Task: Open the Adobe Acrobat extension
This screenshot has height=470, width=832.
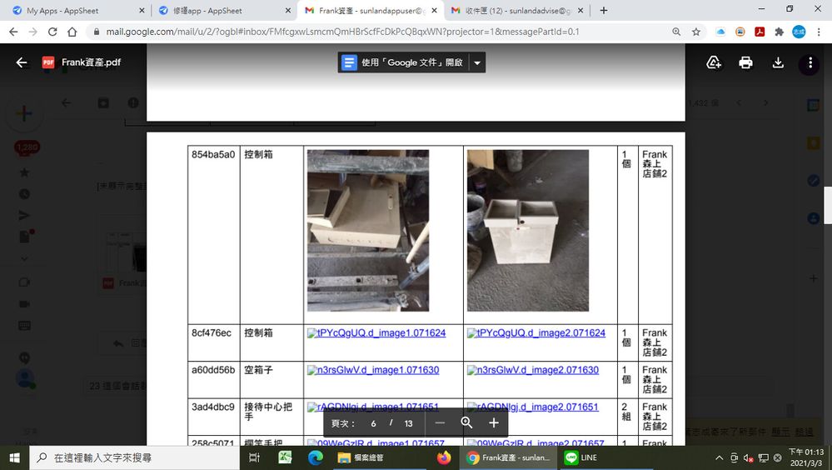Action: 760,32
